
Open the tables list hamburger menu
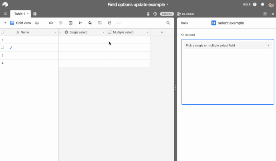tap(5, 14)
